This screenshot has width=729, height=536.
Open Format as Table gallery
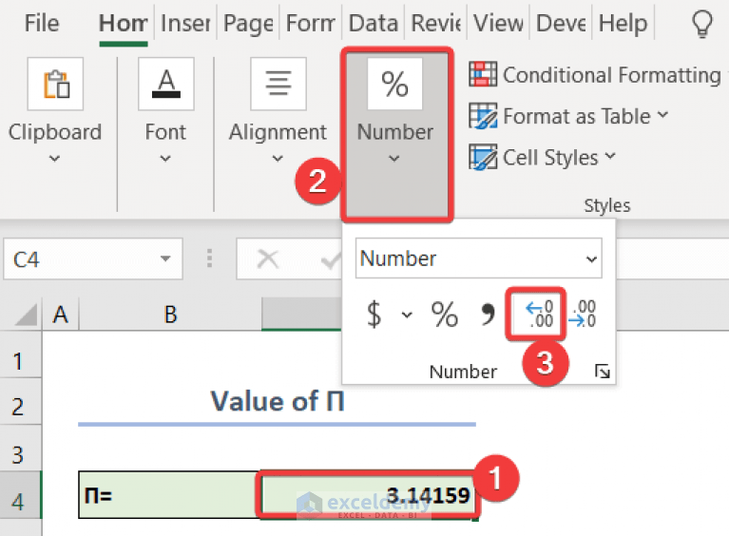tap(585, 116)
